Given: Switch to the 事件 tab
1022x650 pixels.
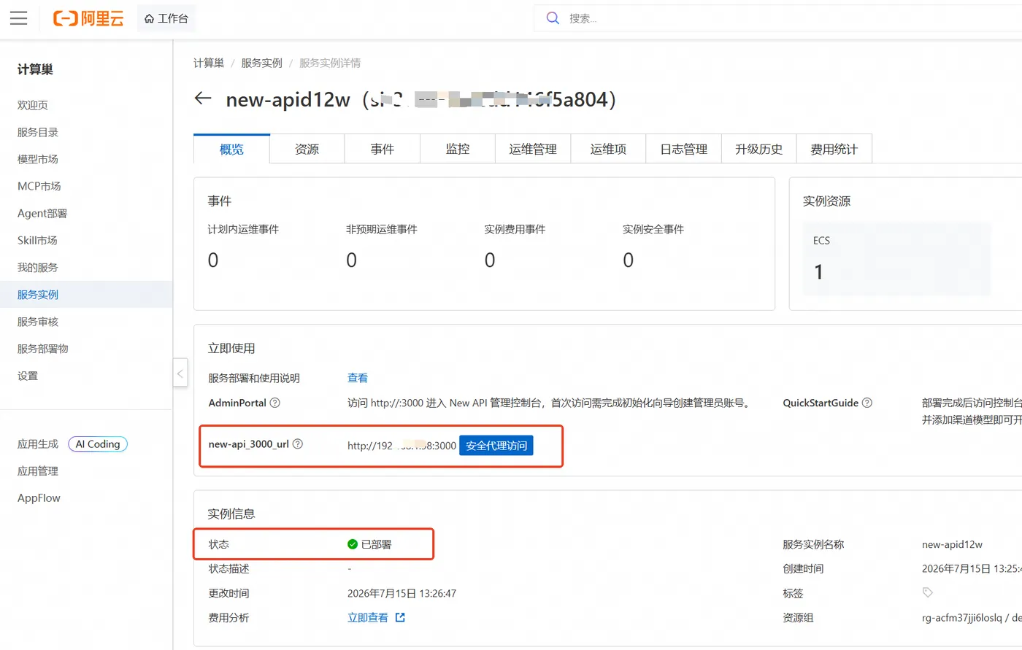Looking at the screenshot, I should coord(382,149).
